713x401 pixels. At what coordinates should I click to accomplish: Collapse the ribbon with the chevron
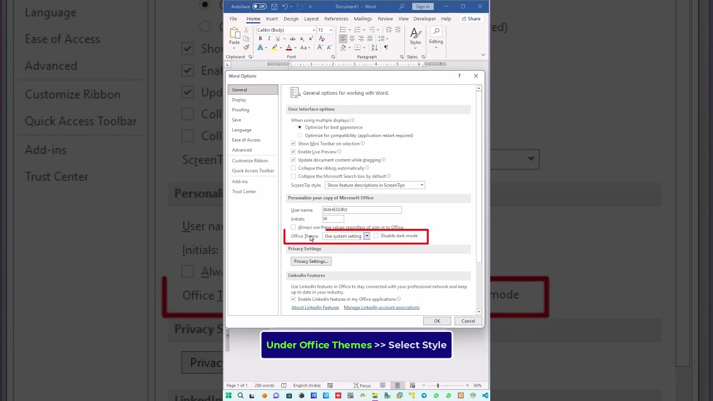coord(483,55)
